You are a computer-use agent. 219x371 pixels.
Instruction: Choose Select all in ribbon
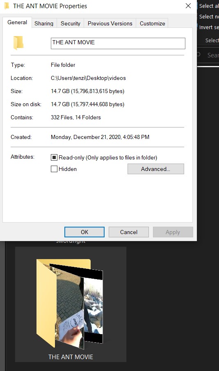click(208, 6)
